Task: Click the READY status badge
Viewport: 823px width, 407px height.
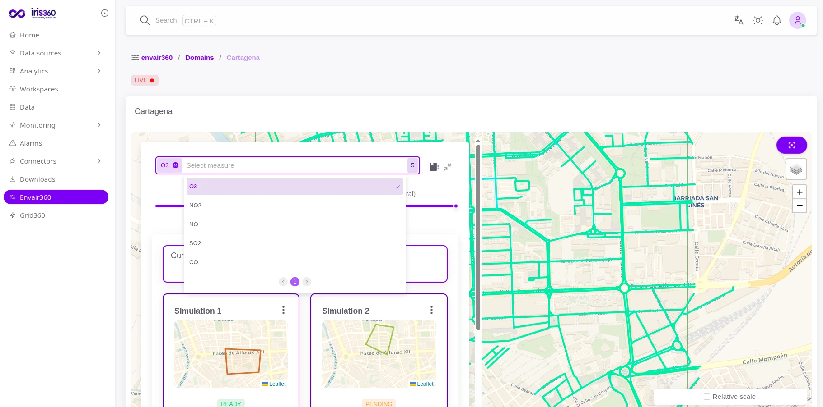Action: pyautogui.click(x=231, y=403)
